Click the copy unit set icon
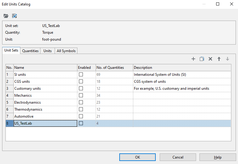 tap(202, 59)
